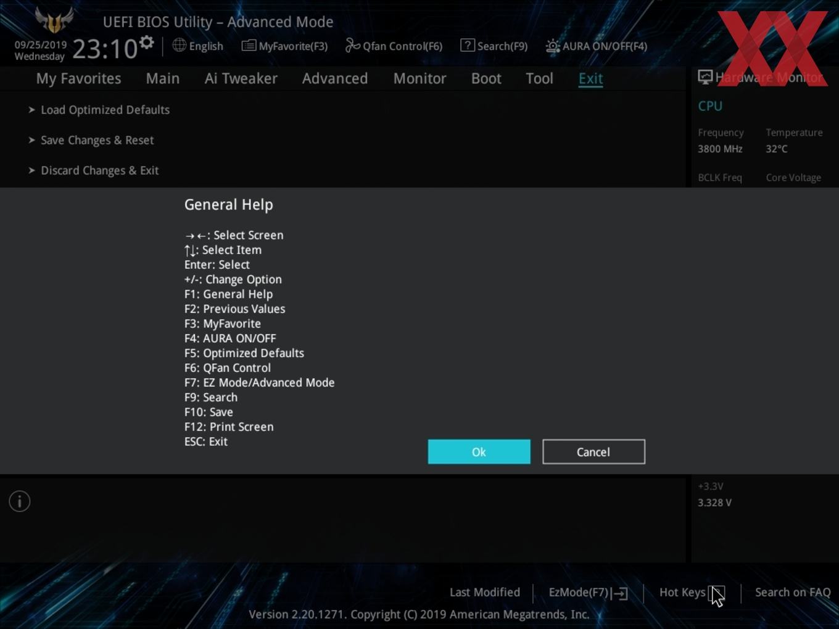839x629 pixels.
Task: Click the EzMode(F7) label
Action: (x=579, y=593)
